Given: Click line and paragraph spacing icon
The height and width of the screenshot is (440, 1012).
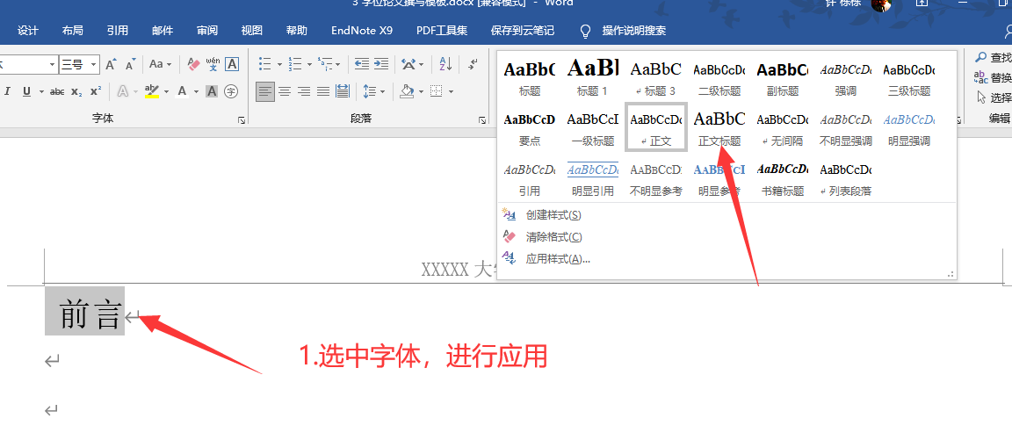Looking at the screenshot, I should coord(370,91).
